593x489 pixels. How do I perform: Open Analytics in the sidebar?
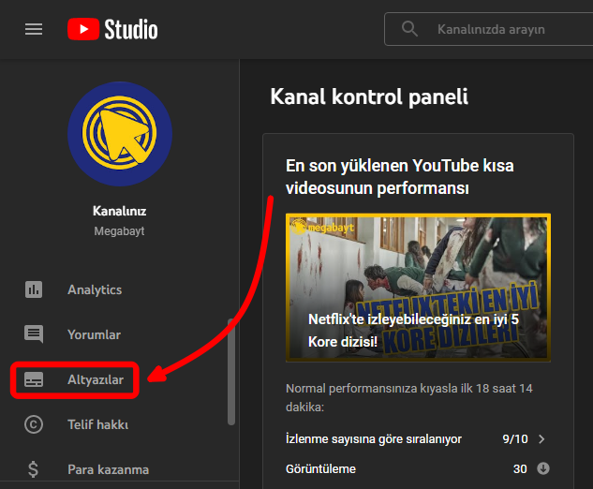(x=95, y=289)
